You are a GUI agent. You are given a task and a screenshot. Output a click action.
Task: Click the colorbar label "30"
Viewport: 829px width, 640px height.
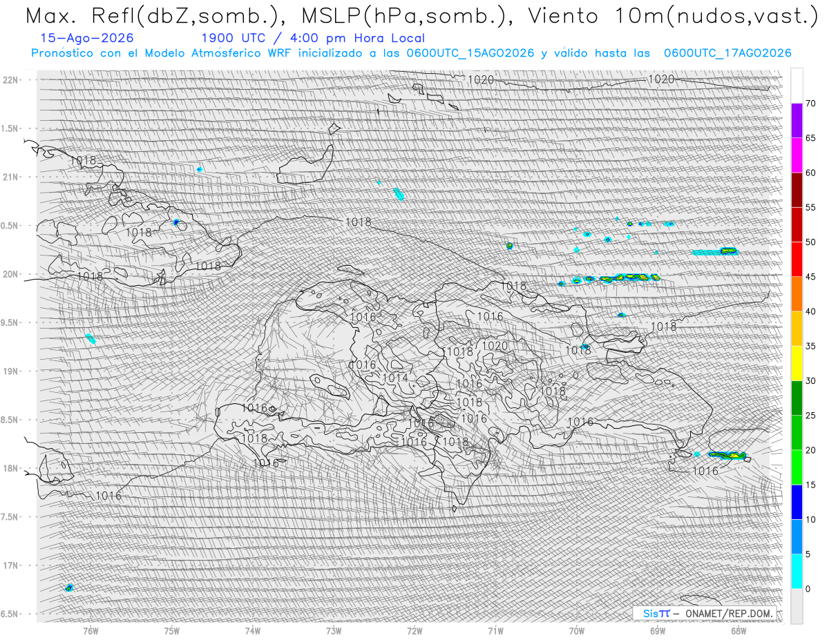(x=810, y=380)
